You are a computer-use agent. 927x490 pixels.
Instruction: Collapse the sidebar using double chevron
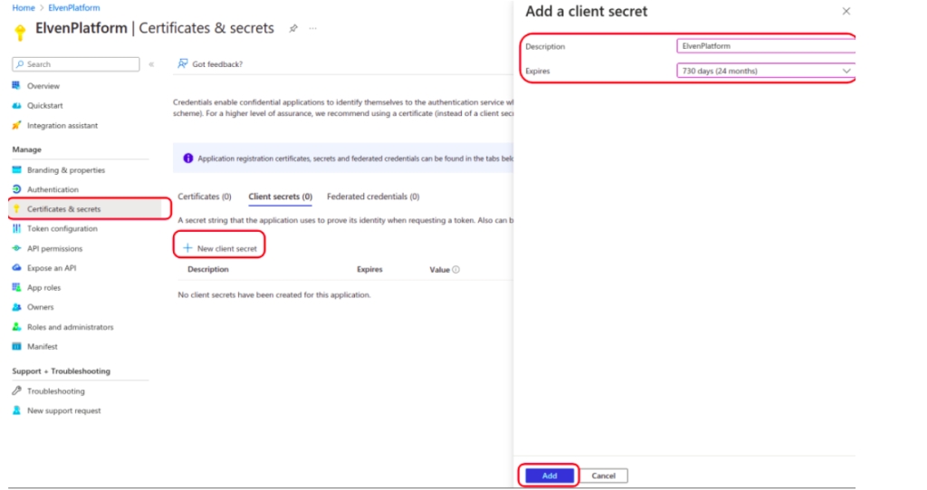[x=151, y=64]
